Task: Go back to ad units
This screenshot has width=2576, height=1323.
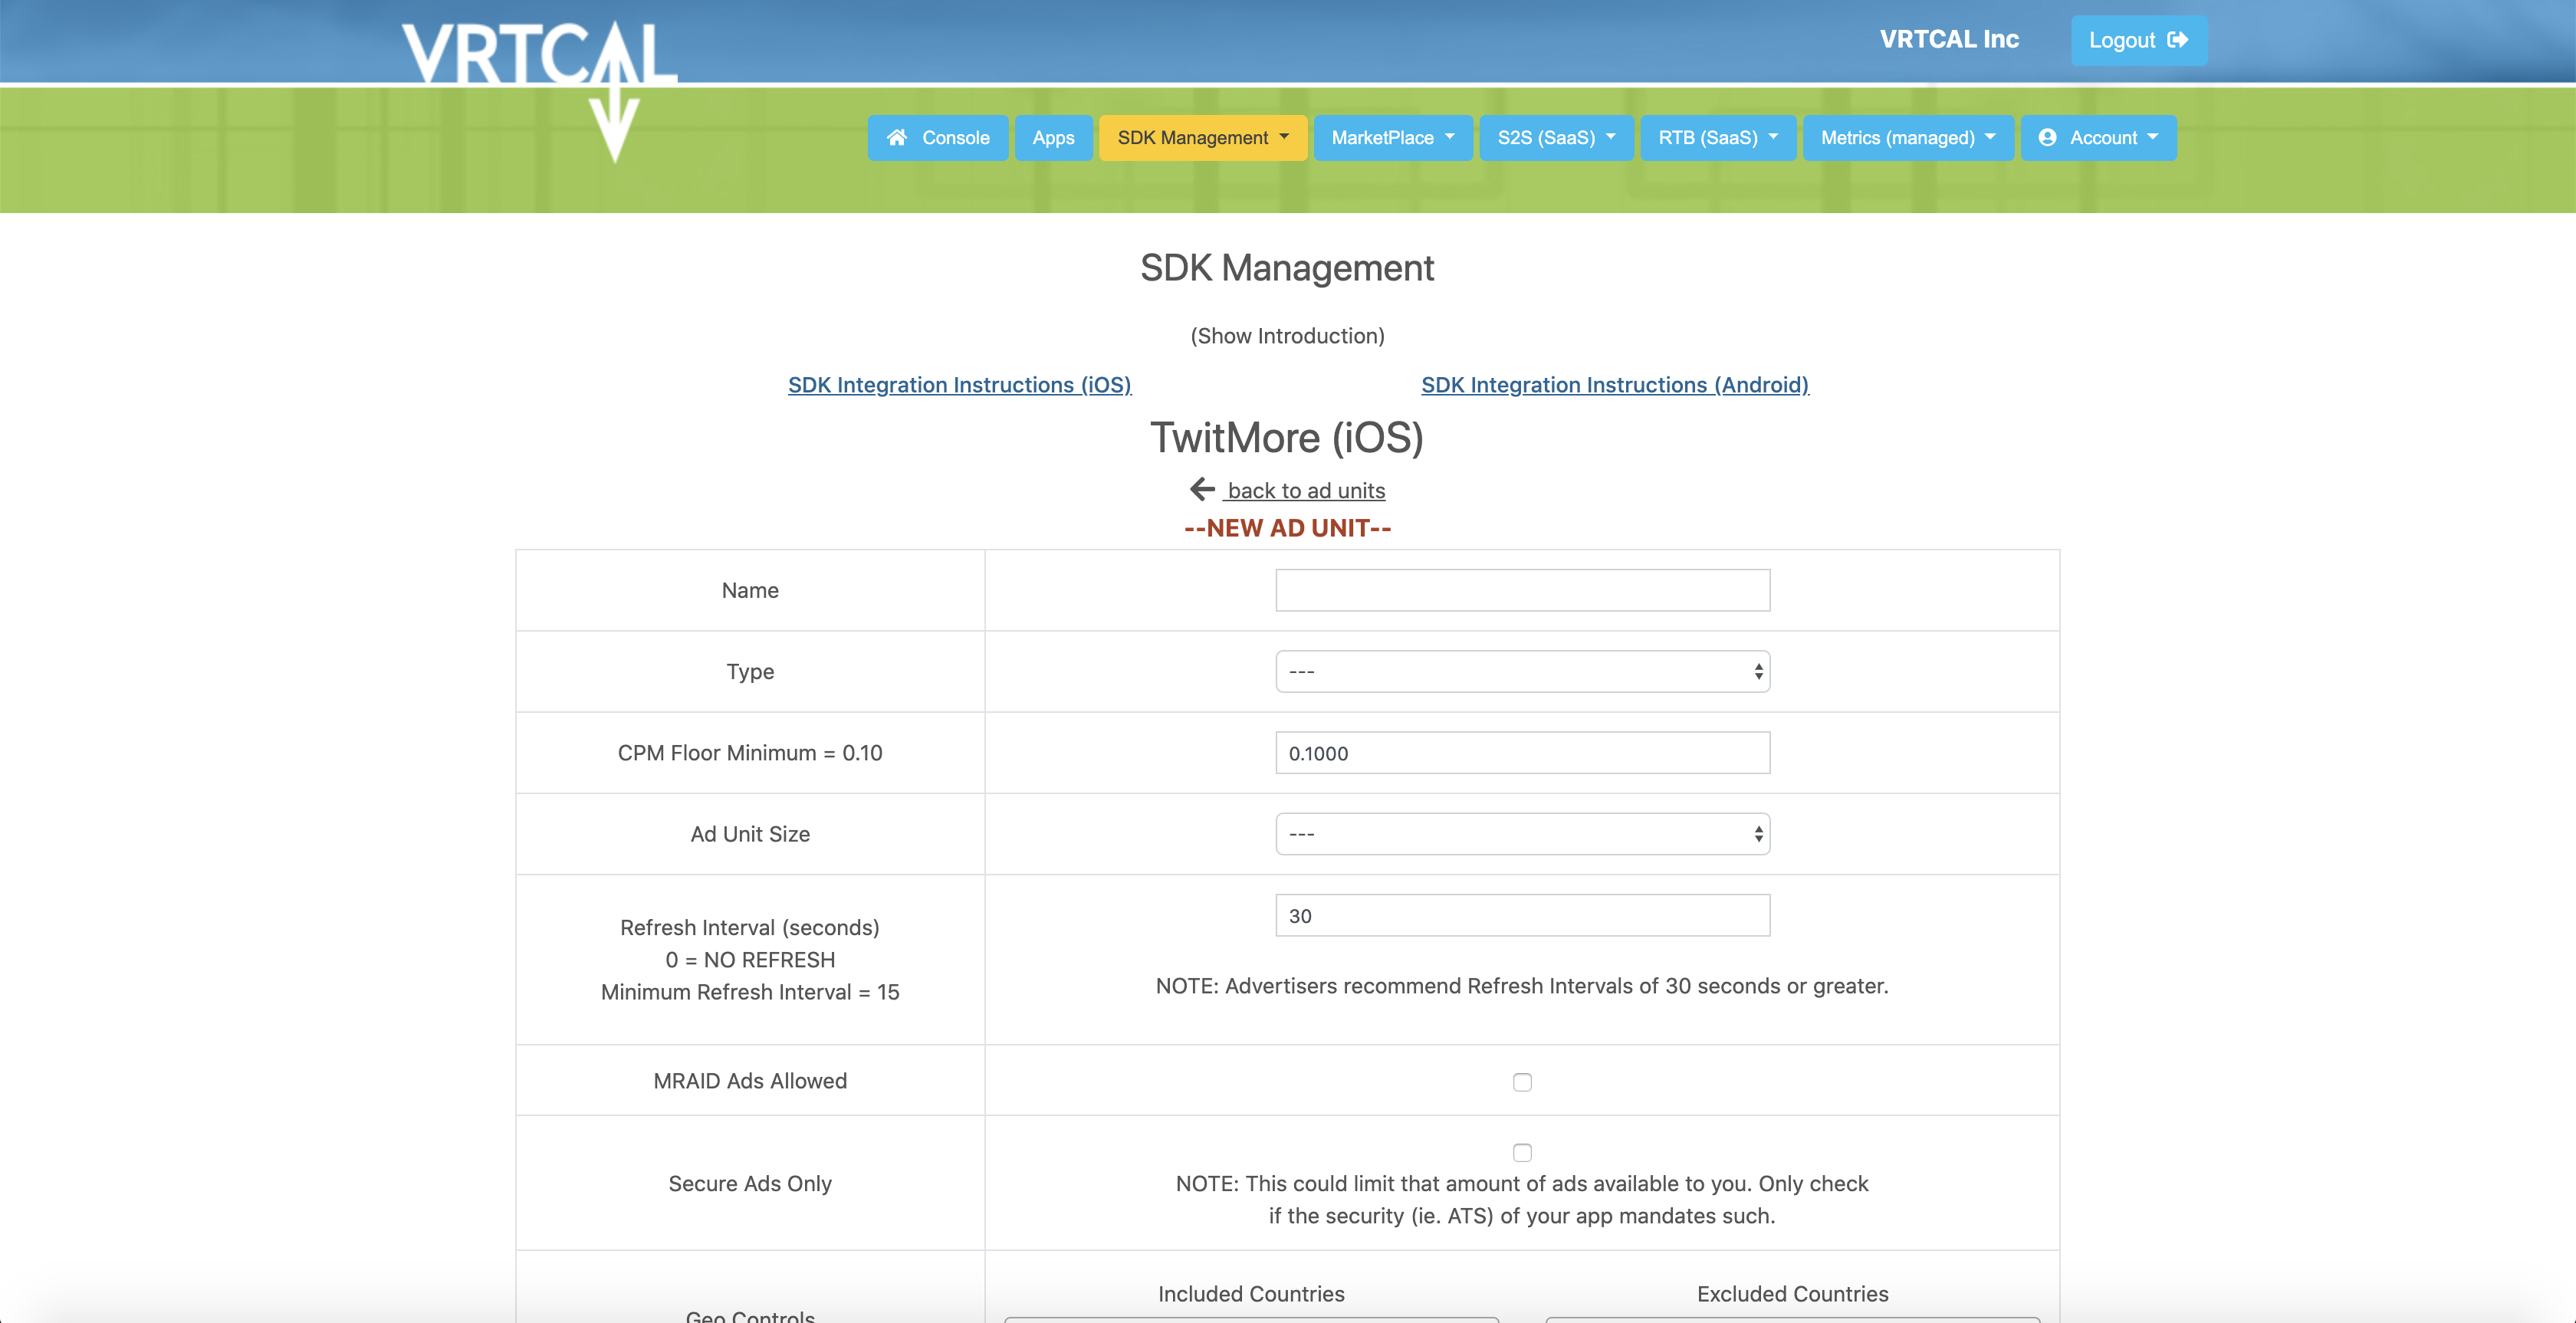Action: pyautogui.click(x=1306, y=490)
